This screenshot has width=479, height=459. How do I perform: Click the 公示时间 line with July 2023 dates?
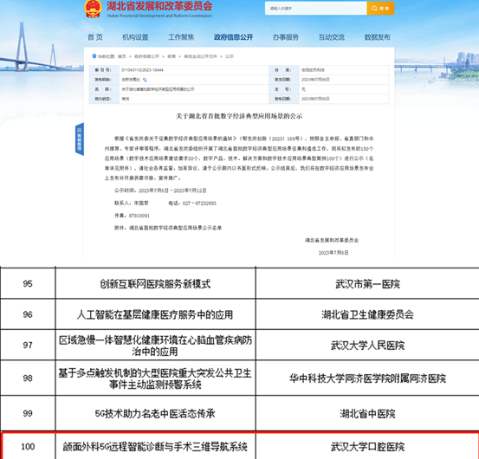click(160, 191)
